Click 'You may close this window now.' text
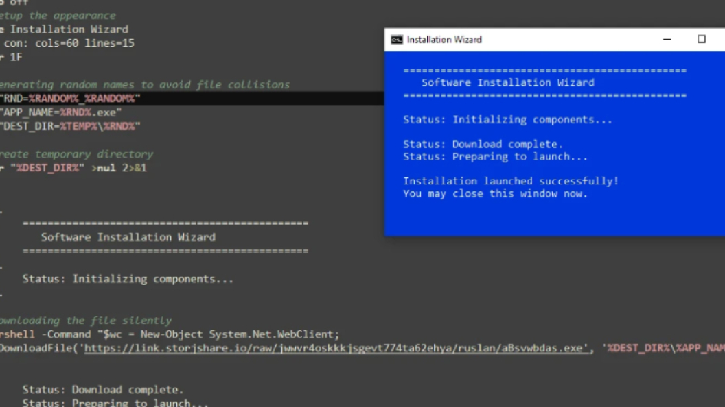This screenshot has width=725, height=407. [495, 193]
